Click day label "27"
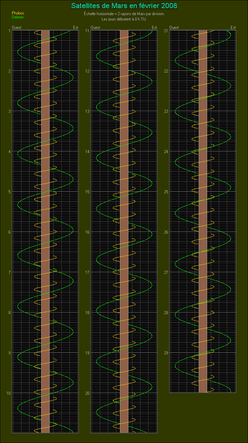This screenshot has height=443, width=248. 166,272
